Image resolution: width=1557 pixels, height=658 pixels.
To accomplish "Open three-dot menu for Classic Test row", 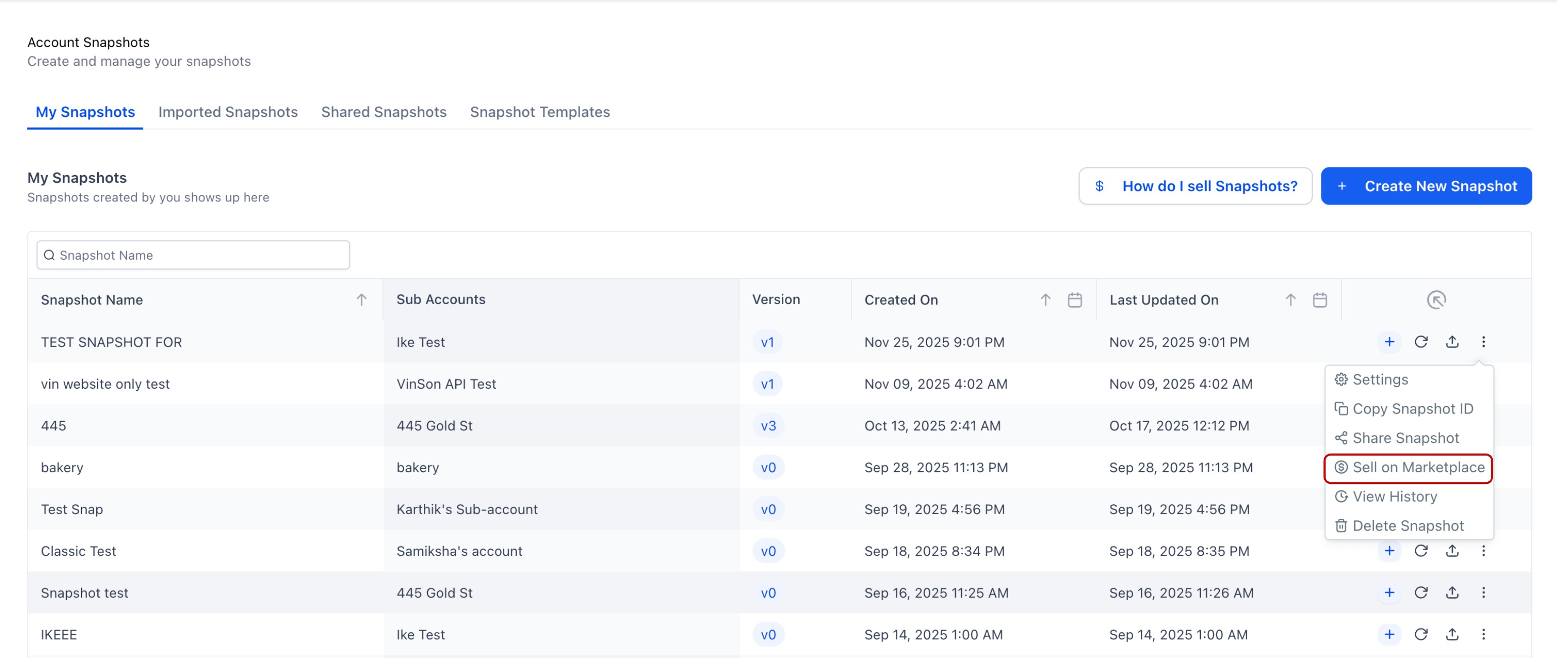I will click(1483, 551).
